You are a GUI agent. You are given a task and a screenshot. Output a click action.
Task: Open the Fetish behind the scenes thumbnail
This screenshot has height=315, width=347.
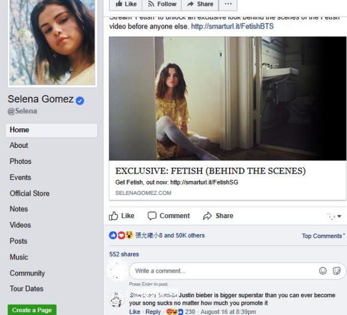tap(227, 99)
